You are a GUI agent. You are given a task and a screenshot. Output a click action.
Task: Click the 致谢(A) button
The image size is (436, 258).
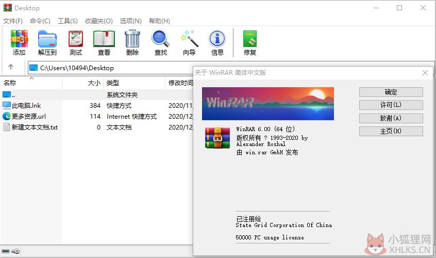pyautogui.click(x=391, y=118)
